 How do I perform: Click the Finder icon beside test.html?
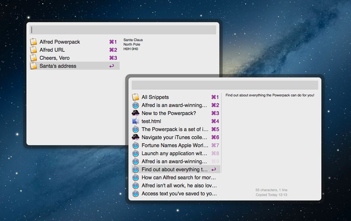(x=135, y=121)
